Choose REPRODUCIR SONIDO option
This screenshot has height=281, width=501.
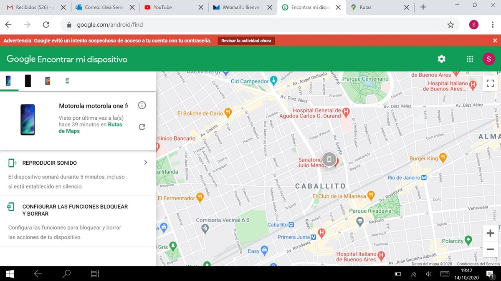(50, 163)
